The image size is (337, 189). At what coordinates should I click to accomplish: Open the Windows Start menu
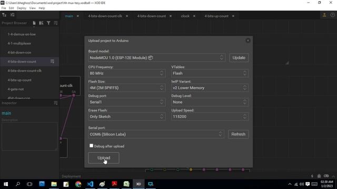(6, 184)
